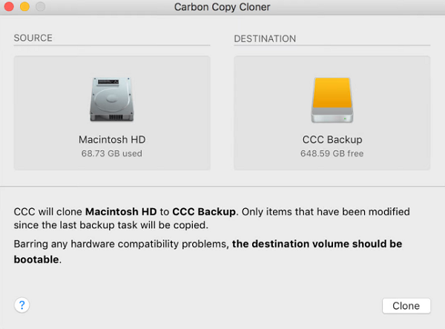Click bold CCC Backup in the description
Screen dimensions: 445x329
coord(204,211)
